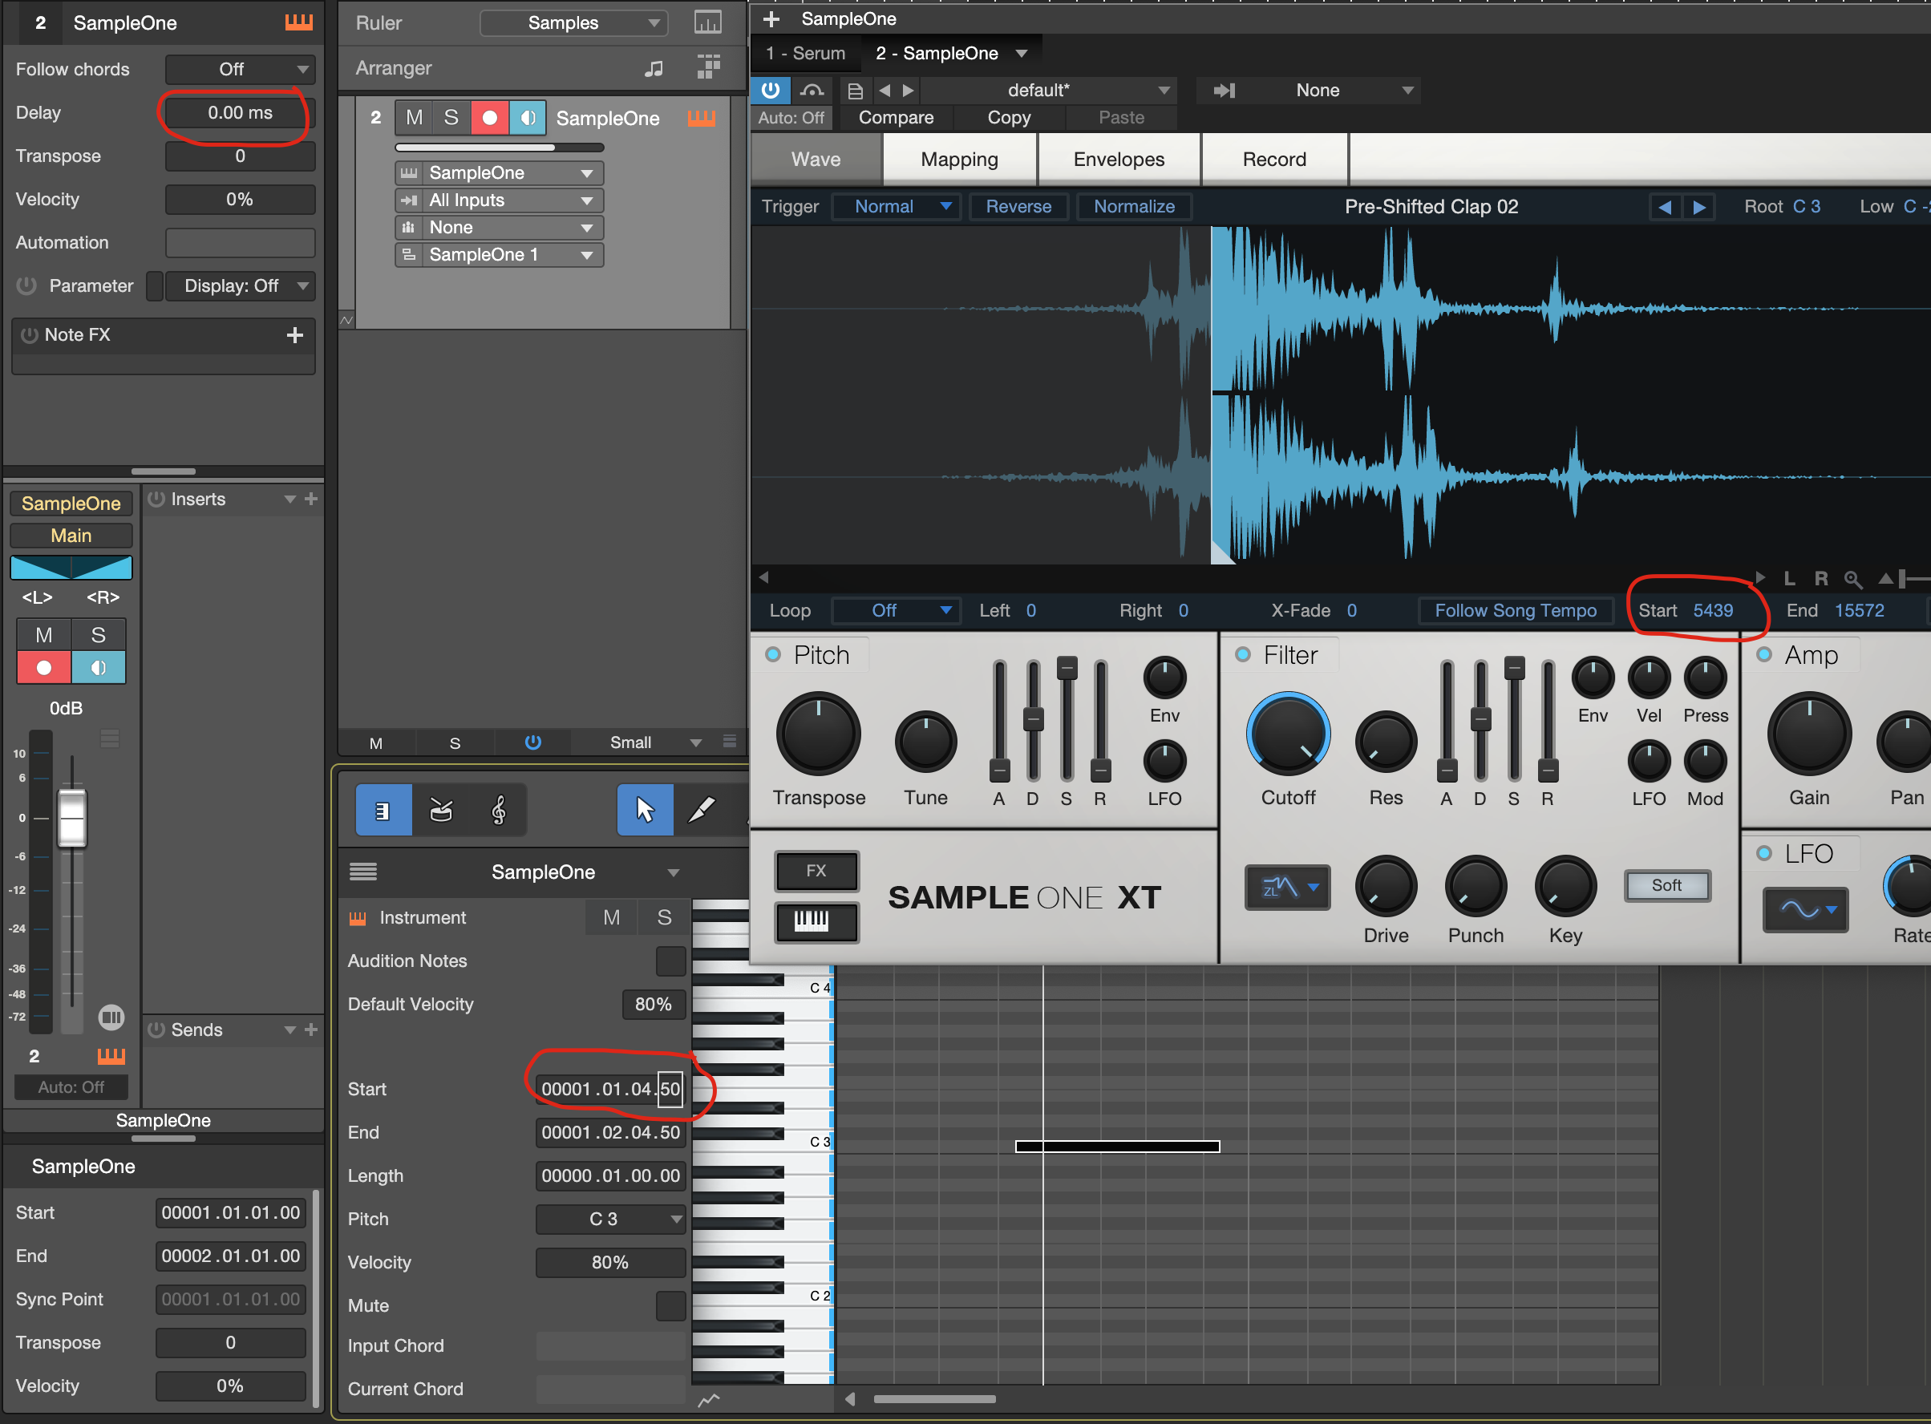The height and width of the screenshot is (1424, 1931).
Task: Open automation mode icon beside plugin power
Action: pyautogui.click(x=812, y=91)
